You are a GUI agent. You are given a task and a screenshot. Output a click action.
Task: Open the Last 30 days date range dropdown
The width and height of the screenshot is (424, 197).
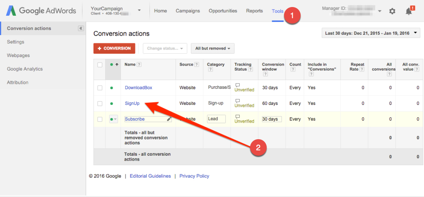coord(371,33)
